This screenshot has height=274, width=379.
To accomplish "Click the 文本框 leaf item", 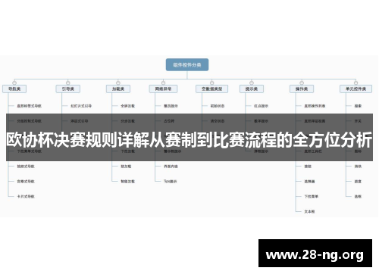I will (309, 212).
